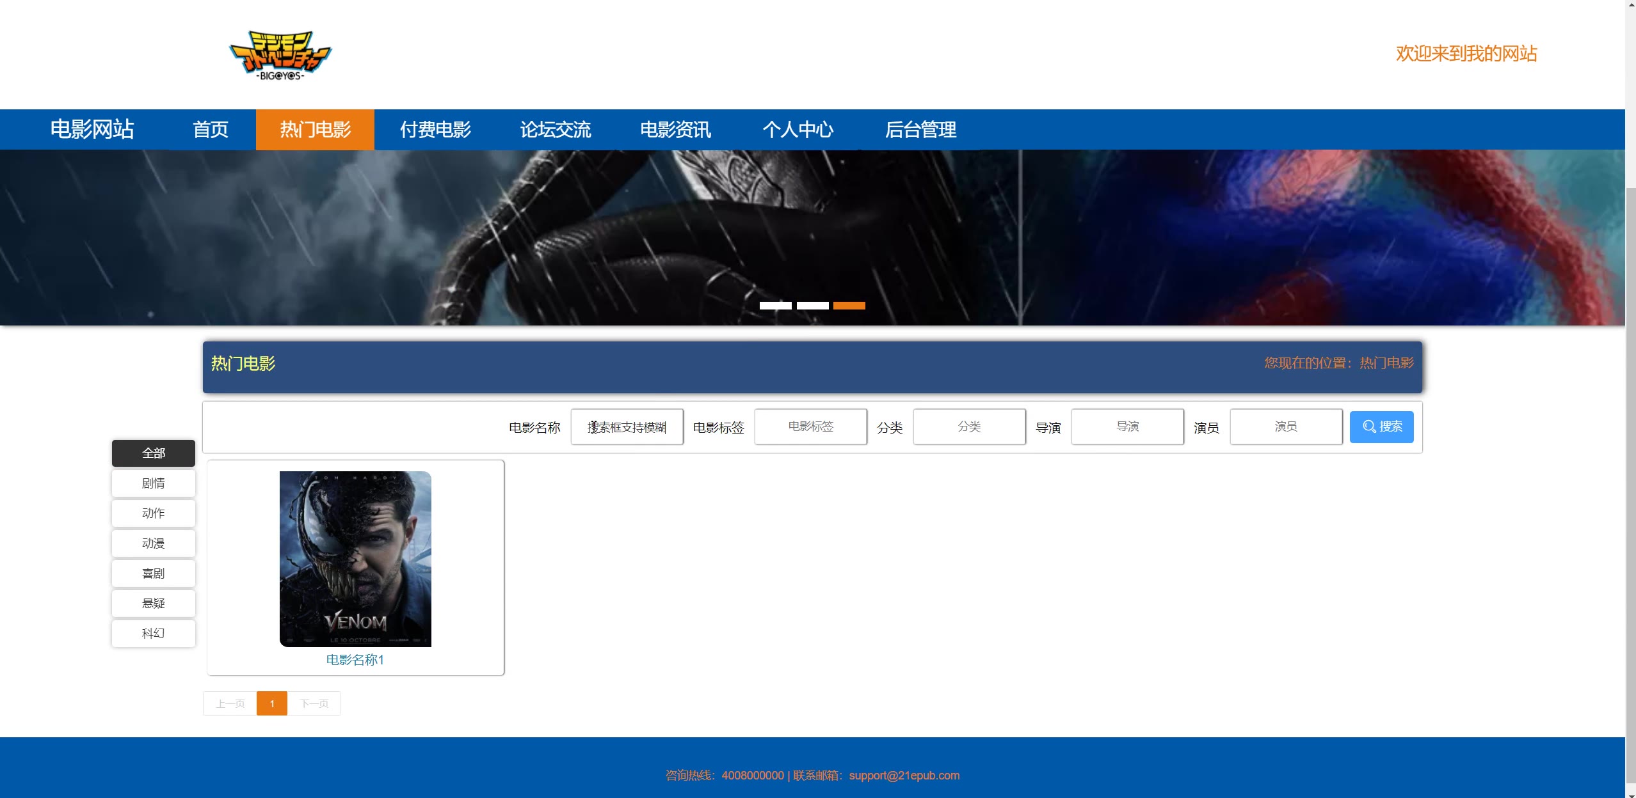
Task: Open 后台管理 in the navbar
Action: (x=920, y=130)
